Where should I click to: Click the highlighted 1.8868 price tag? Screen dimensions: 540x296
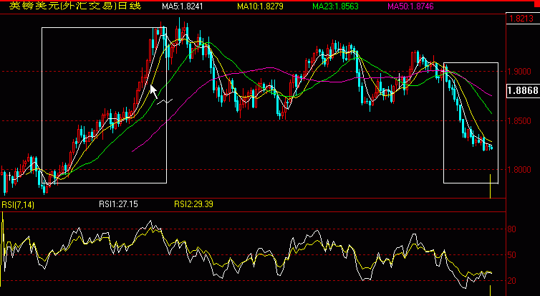(522, 91)
